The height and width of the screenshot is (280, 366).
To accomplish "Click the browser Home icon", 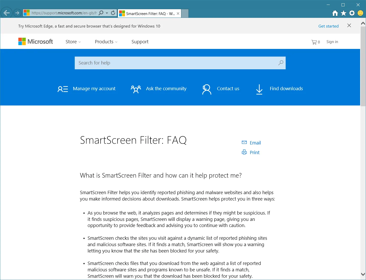I will pyautogui.click(x=335, y=13).
